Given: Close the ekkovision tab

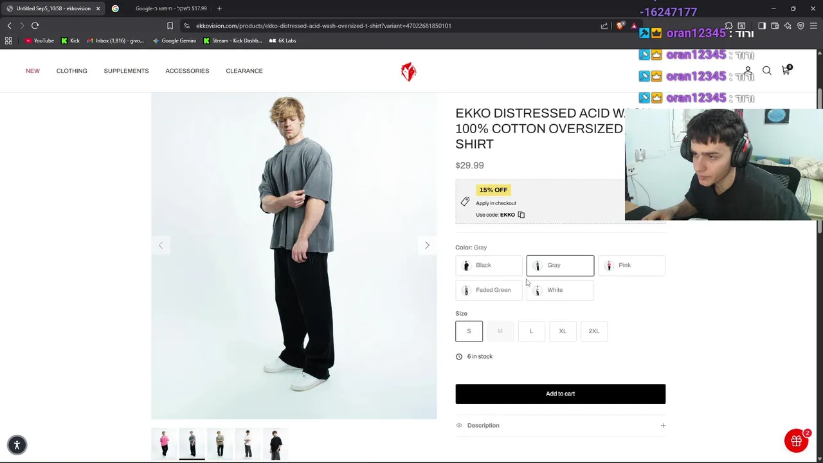Looking at the screenshot, I should pyautogui.click(x=98, y=8).
